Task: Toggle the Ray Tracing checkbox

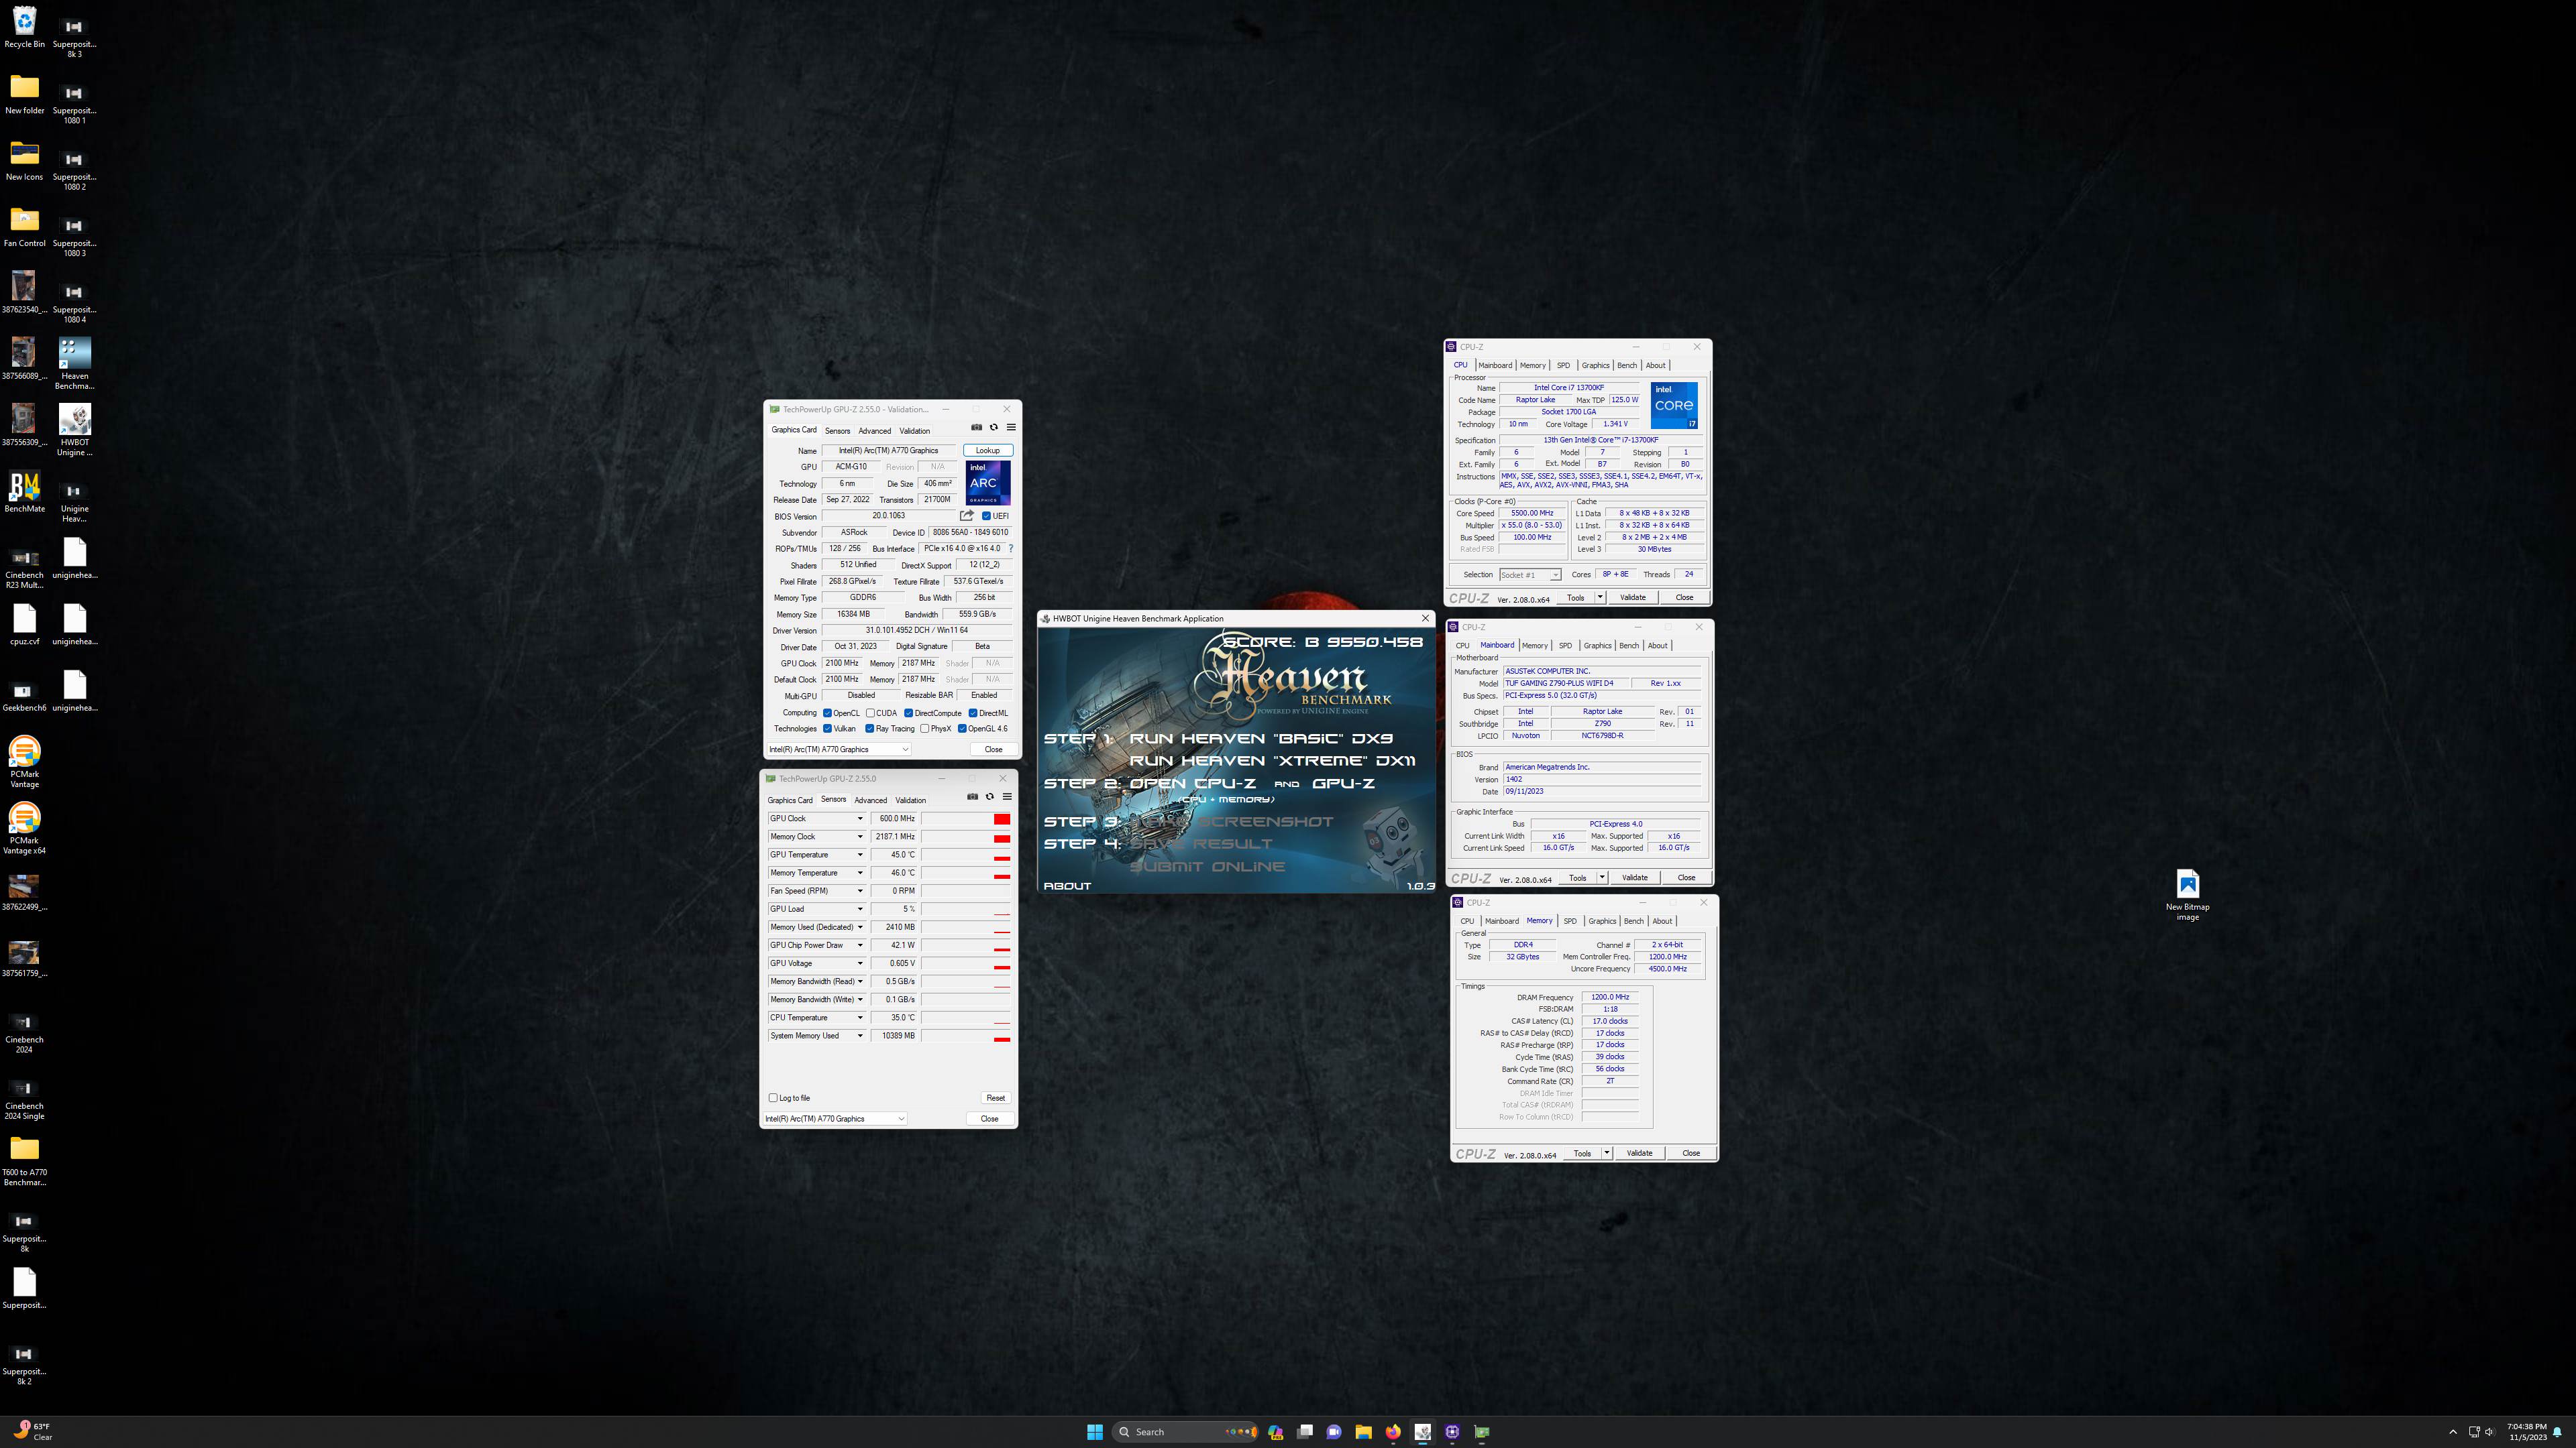Action: click(870, 729)
